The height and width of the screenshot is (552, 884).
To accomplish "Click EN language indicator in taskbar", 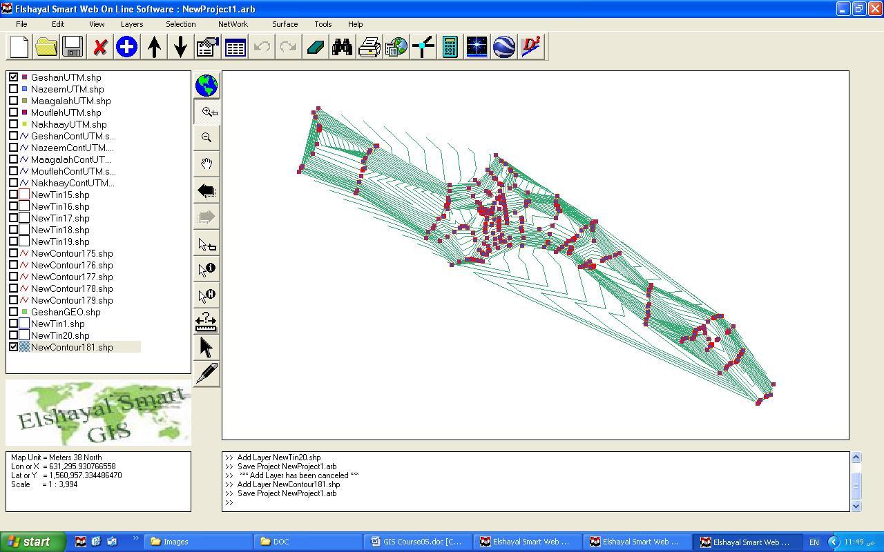I will [814, 542].
